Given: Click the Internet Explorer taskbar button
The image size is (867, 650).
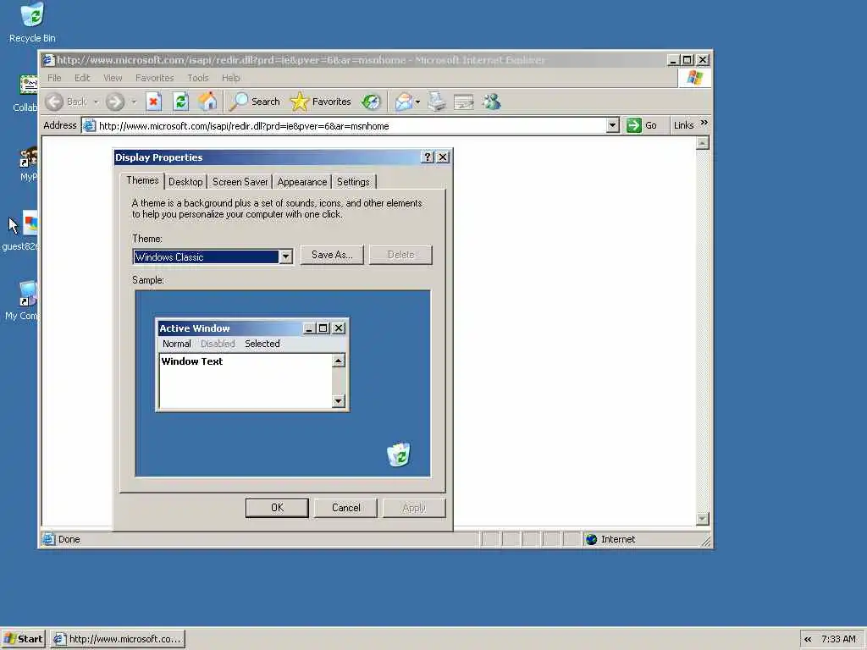Looking at the screenshot, I should [x=118, y=640].
